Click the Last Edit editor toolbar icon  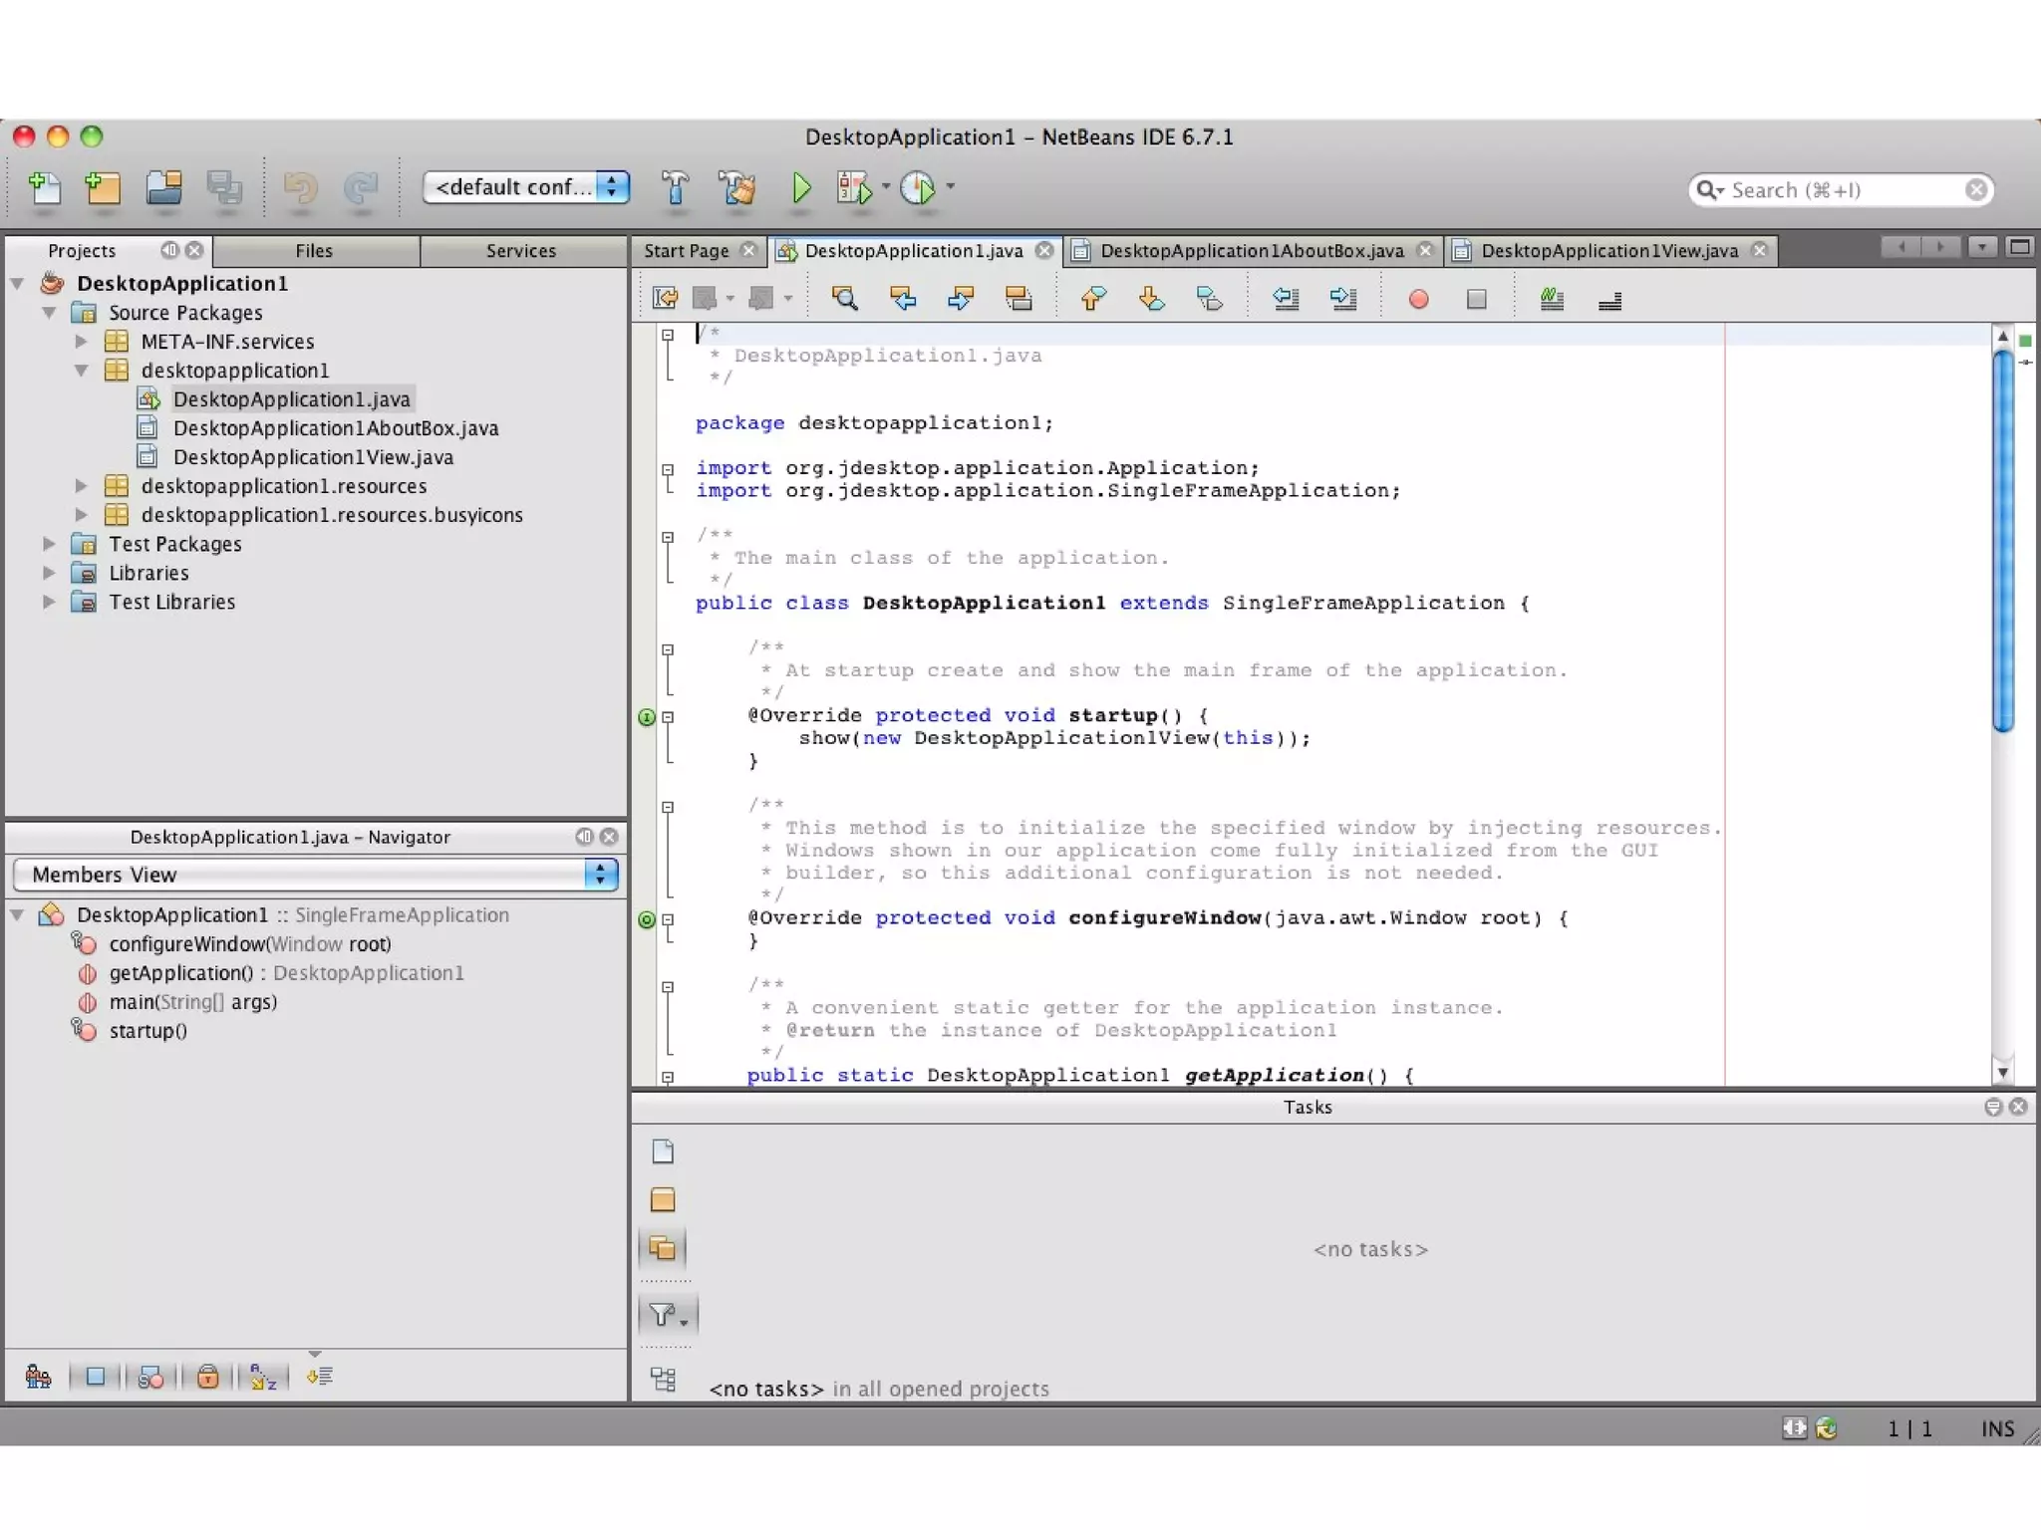(x=665, y=299)
